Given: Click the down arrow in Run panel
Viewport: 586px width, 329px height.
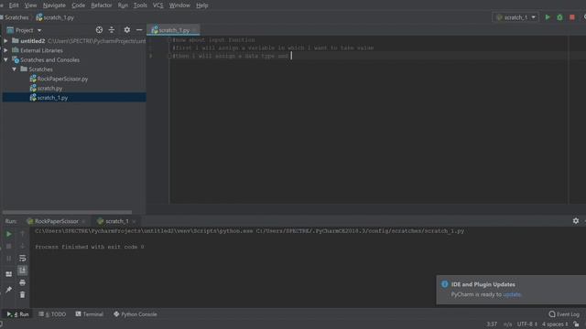Looking at the screenshot, I should pyautogui.click(x=22, y=246).
